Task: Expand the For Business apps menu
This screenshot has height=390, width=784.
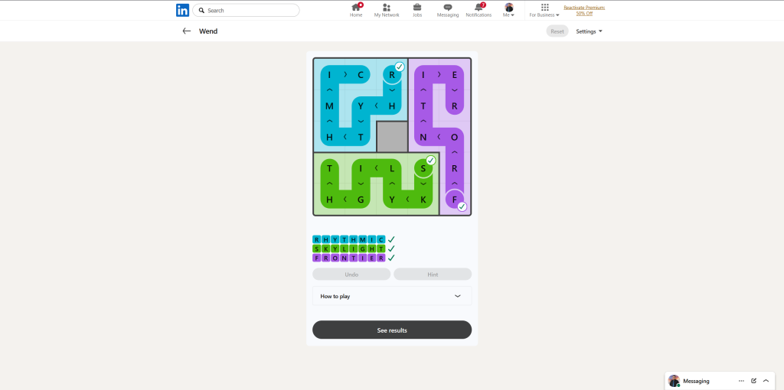Action: (544, 10)
